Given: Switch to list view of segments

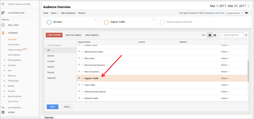Looking at the screenshot, I should (x=210, y=35).
